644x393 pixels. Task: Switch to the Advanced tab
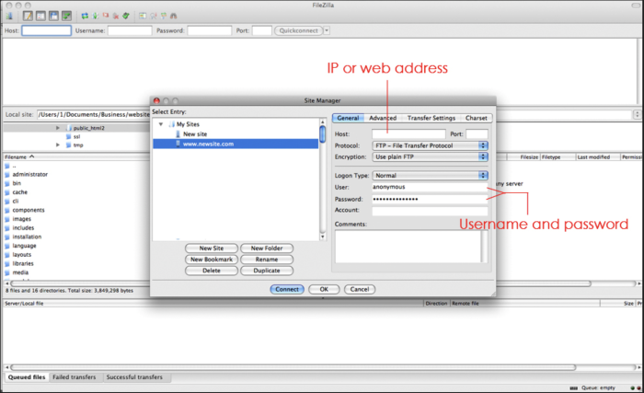click(x=383, y=118)
